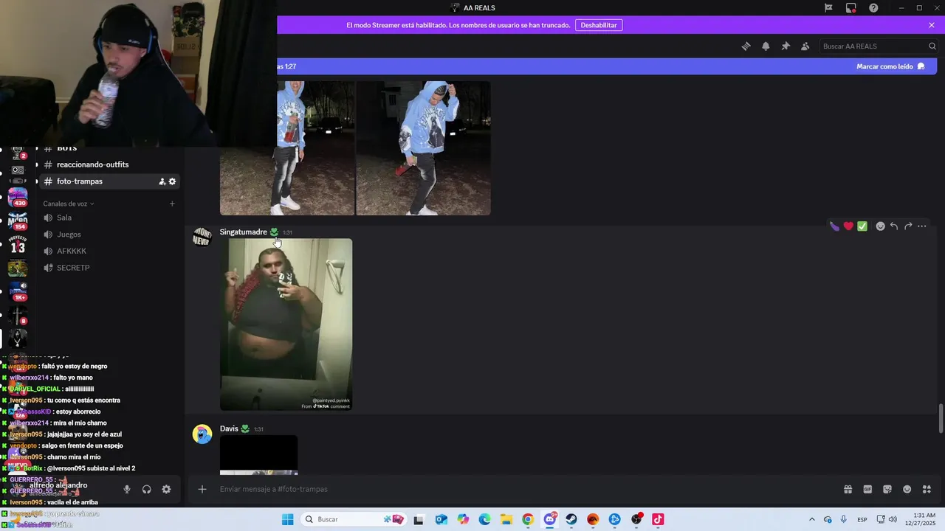Open the apps launcher in message bar

click(927, 489)
